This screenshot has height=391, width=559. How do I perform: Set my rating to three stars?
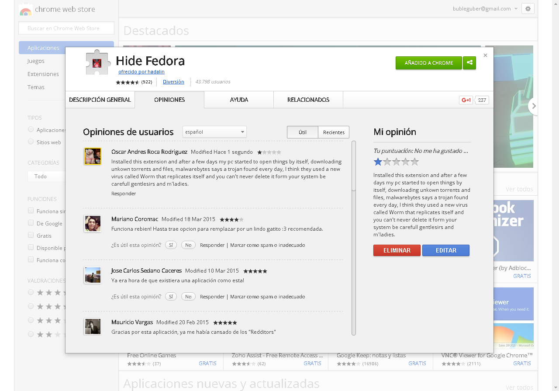point(396,162)
